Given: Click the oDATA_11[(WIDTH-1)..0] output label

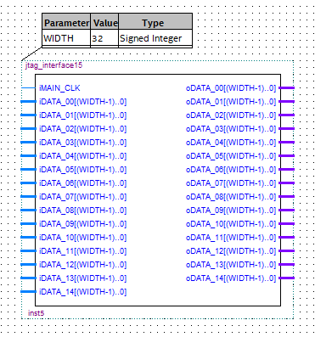Looking at the screenshot, I should [x=231, y=238].
